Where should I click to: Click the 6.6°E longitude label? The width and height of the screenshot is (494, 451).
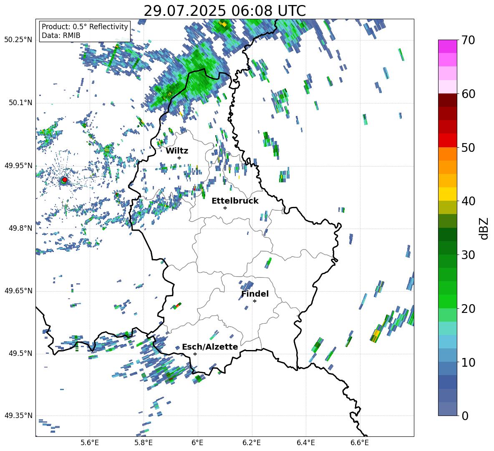pos(360,443)
